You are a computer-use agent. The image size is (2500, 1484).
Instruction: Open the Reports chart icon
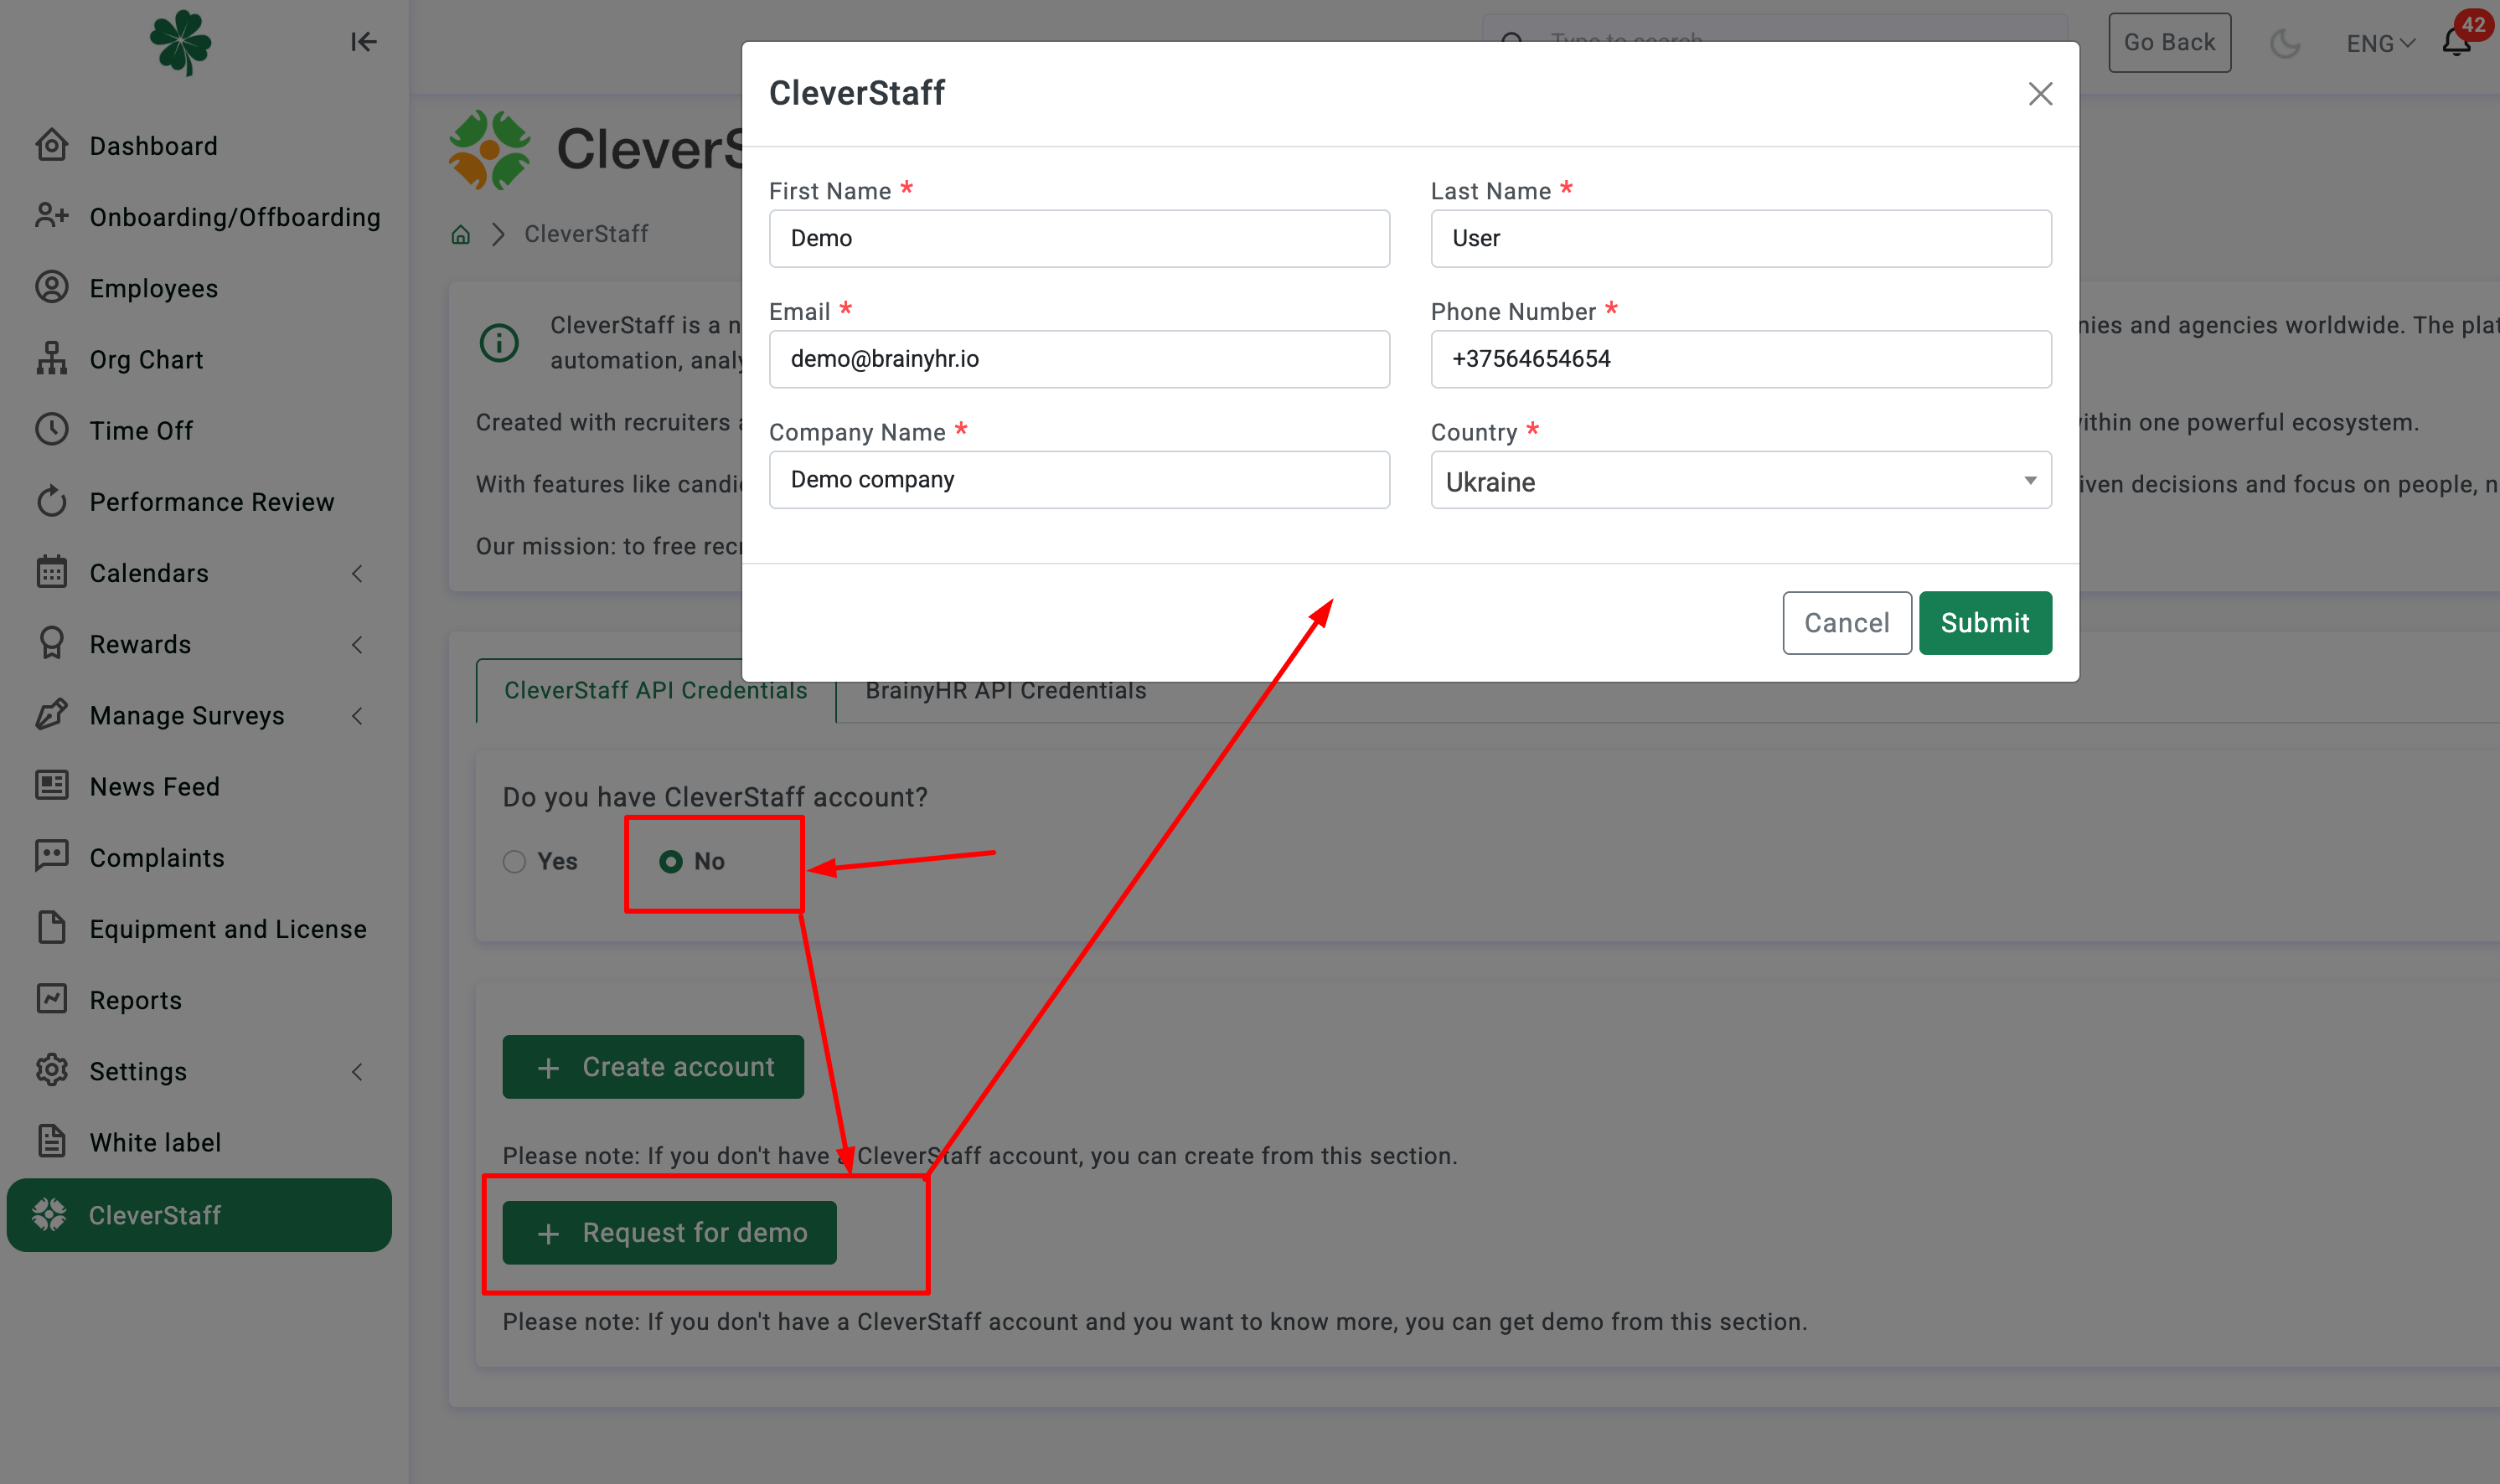click(52, 999)
